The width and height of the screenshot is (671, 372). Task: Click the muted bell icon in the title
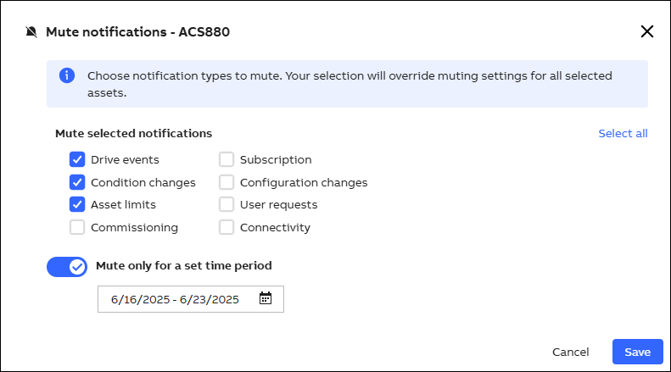[31, 32]
